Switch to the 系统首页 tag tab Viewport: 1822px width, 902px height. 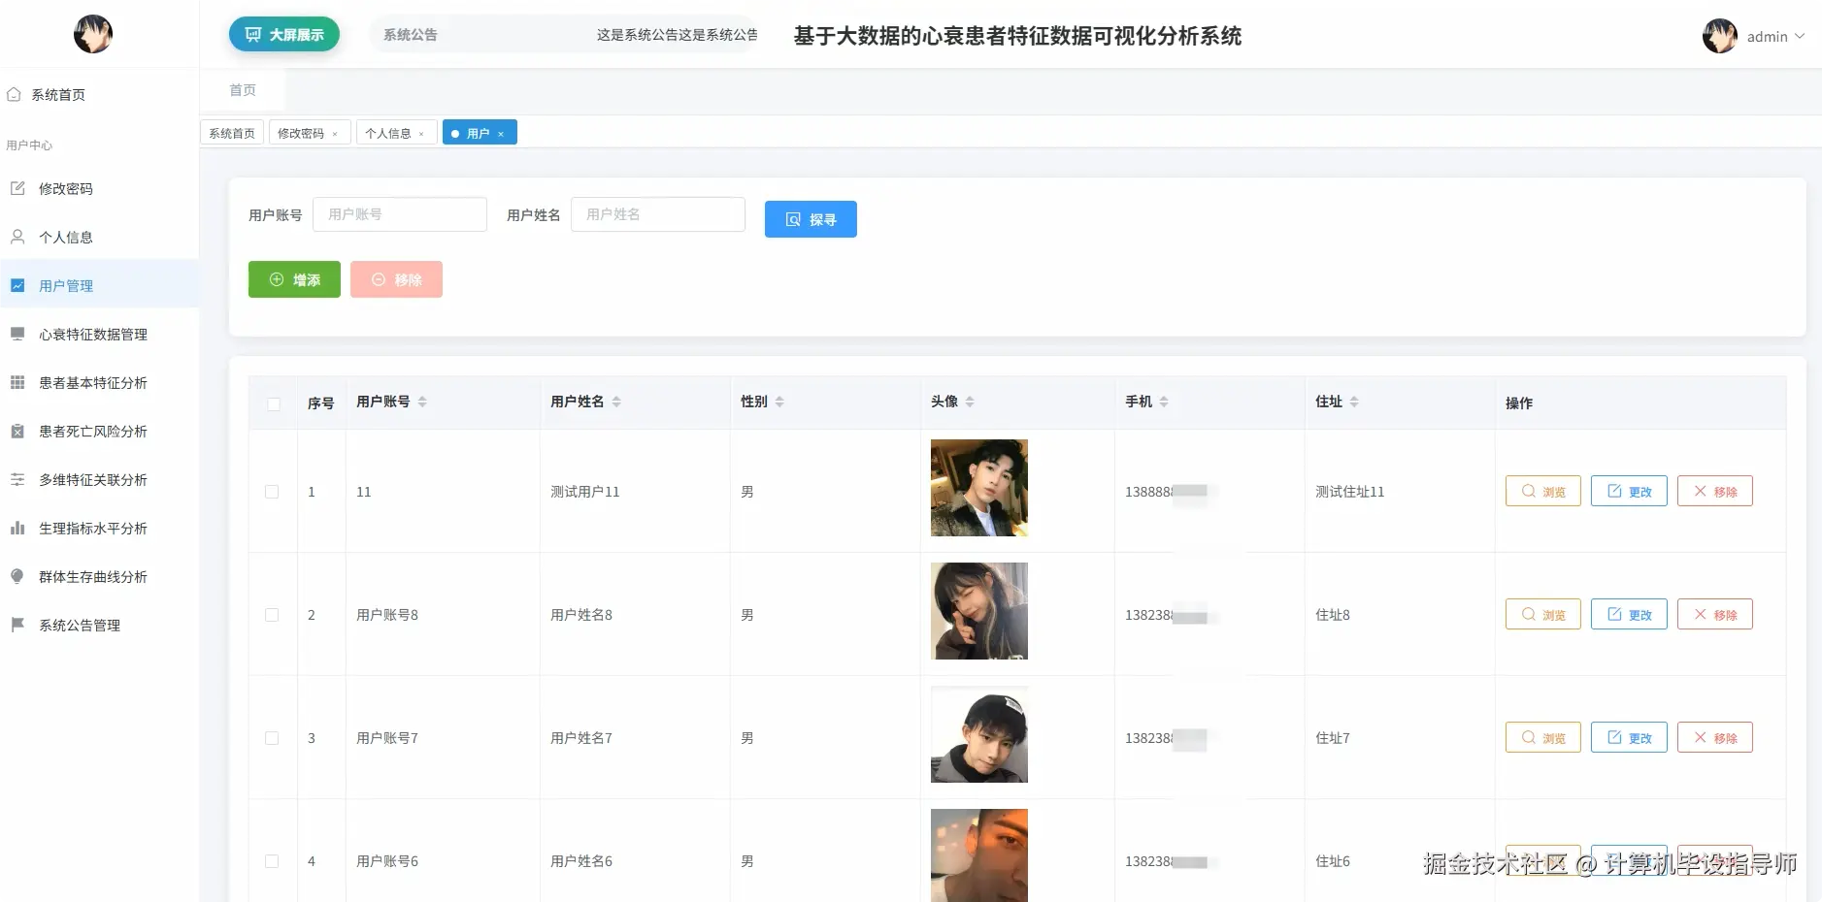[232, 133]
